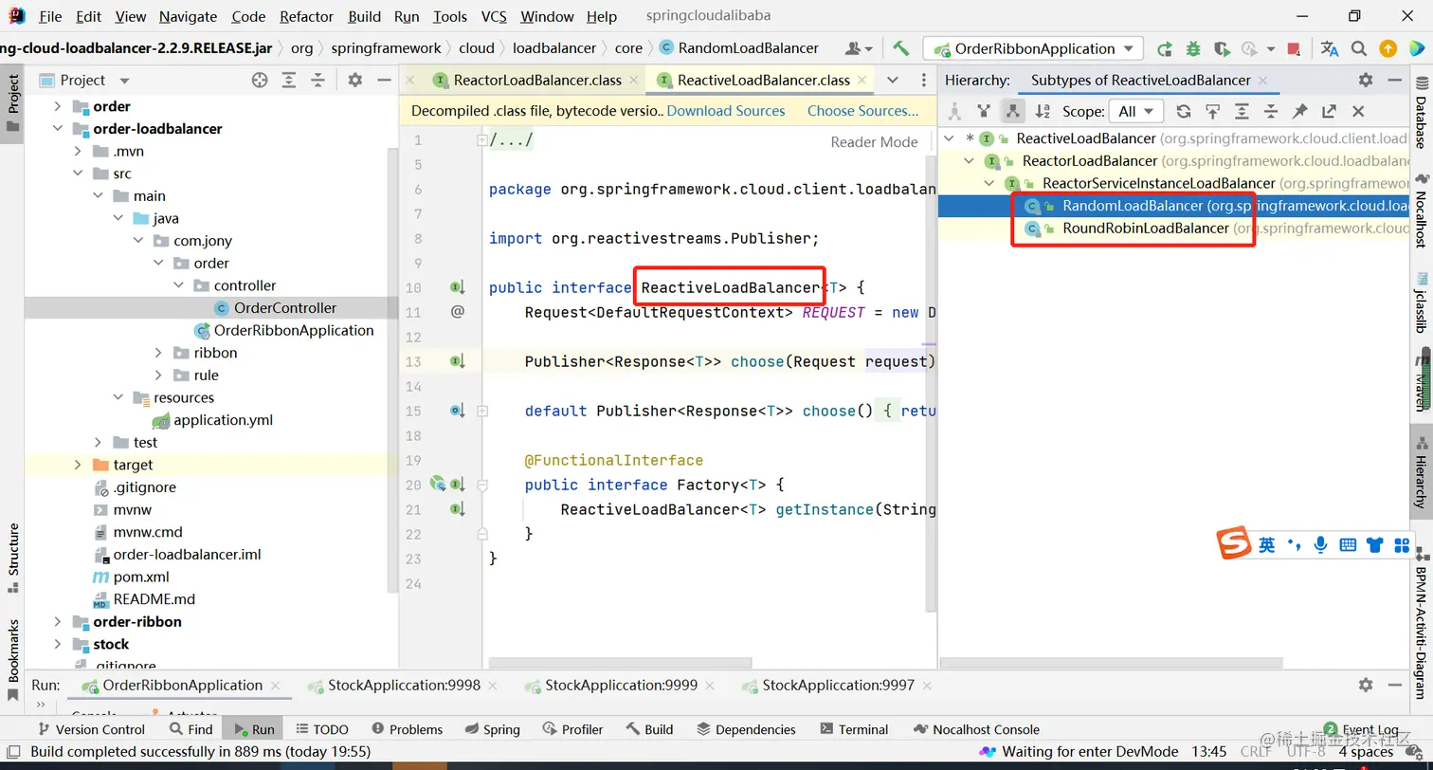This screenshot has height=770, width=1433.
Task: Switch the hierarchy to Subtypes view
Action: [1013, 111]
